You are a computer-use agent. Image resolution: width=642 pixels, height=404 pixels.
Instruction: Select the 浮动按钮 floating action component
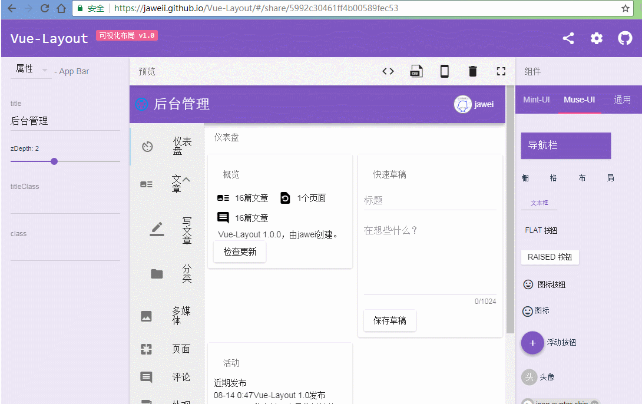[x=532, y=343]
